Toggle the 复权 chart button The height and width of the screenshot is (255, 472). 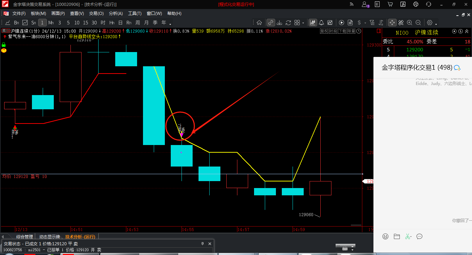(x=324, y=31)
